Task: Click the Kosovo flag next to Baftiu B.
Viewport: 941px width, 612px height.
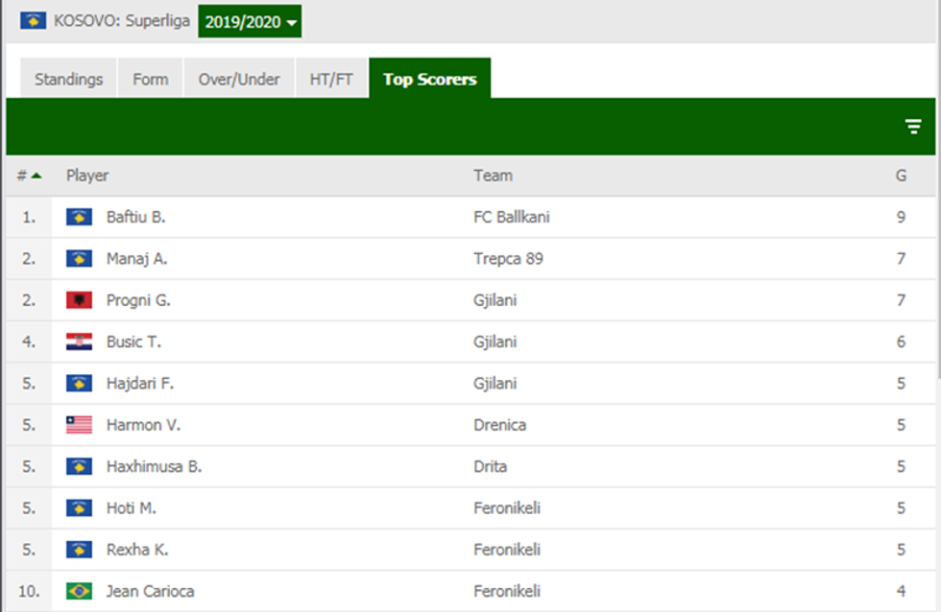Action: click(x=79, y=217)
